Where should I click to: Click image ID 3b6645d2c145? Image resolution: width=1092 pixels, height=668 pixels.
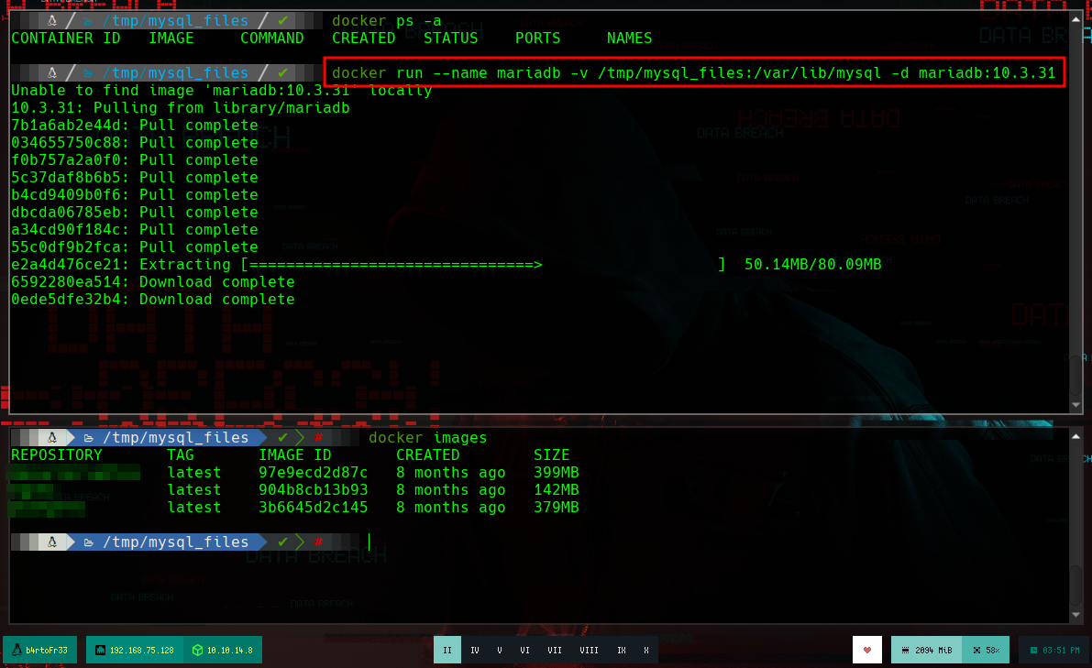click(314, 508)
